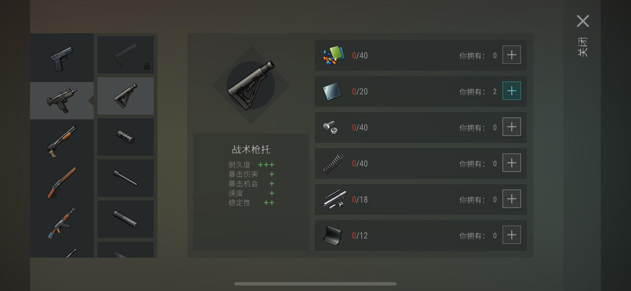Screen dimensions: 631x291
Task: Add more springs with plus button
Action: coord(512,163)
